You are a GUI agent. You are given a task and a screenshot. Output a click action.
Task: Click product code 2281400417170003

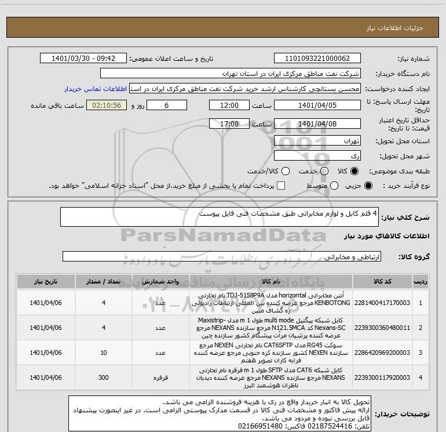coord(382,303)
